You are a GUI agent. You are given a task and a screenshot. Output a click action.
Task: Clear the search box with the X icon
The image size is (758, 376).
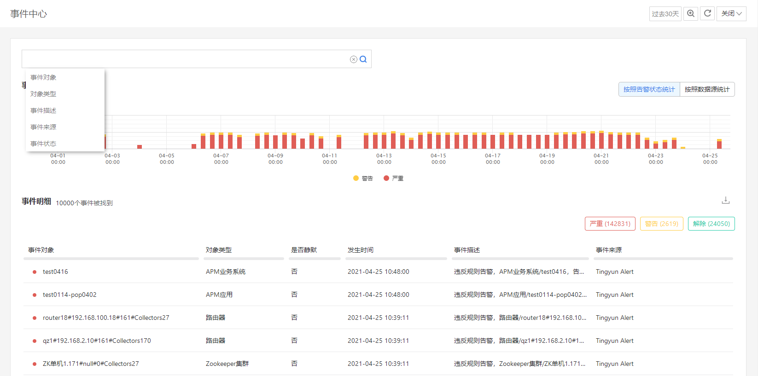pos(354,59)
